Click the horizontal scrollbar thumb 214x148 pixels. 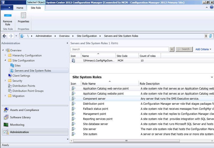[126, 141]
